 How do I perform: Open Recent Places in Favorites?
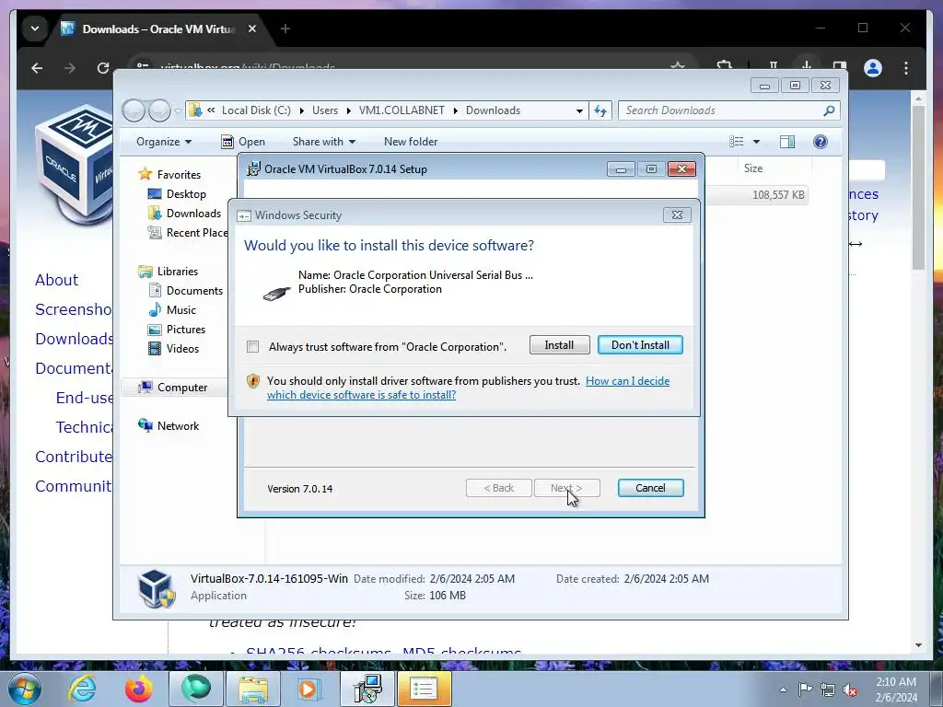pos(197,233)
